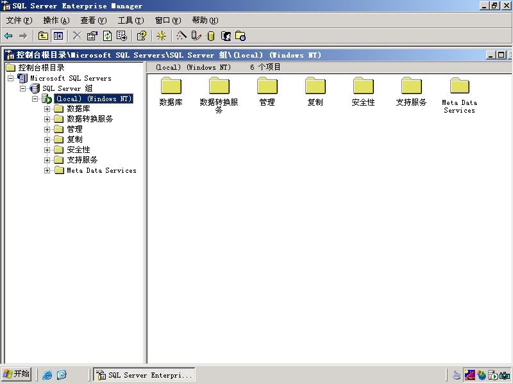Select SQL Server 组 tree item
This screenshot has width=513, height=384.
(x=67, y=88)
